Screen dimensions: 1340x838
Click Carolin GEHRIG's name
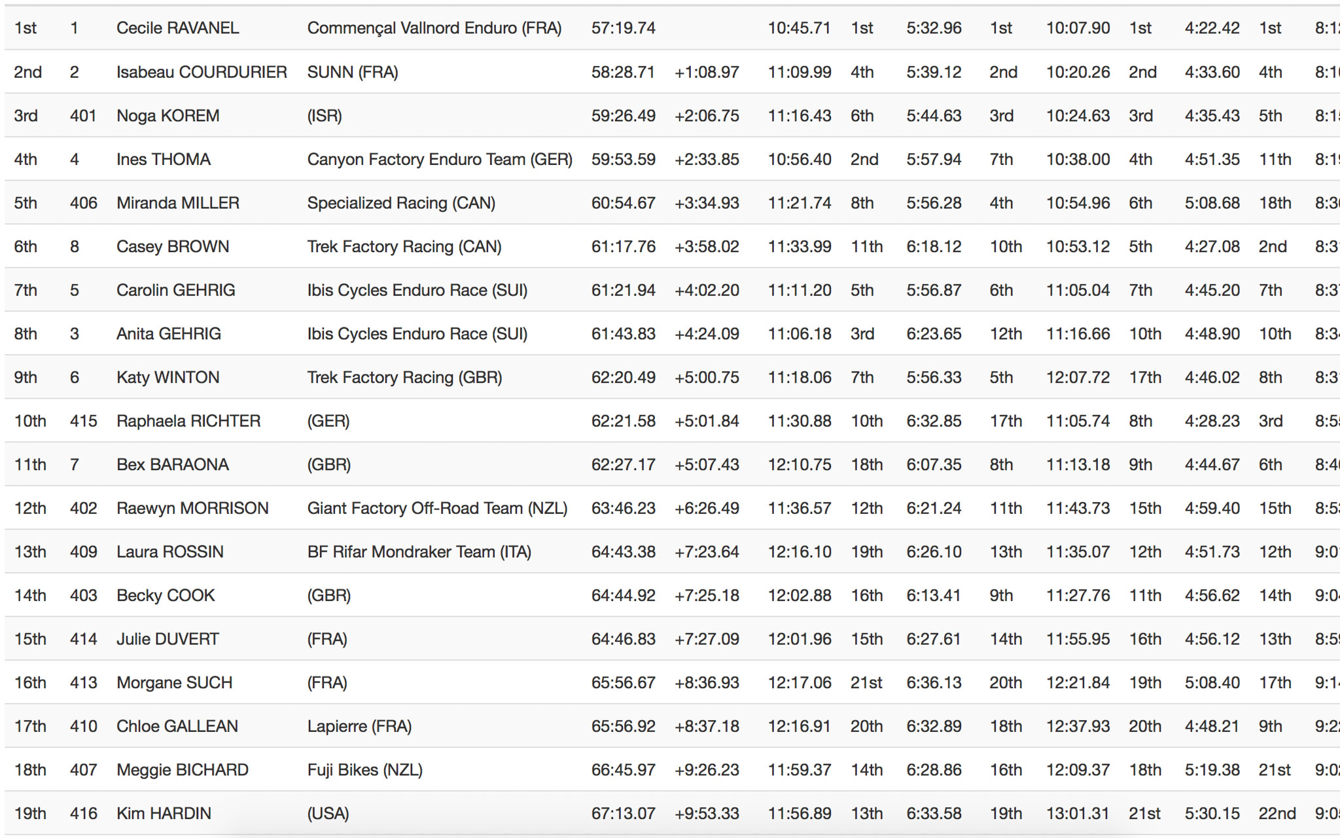175,290
